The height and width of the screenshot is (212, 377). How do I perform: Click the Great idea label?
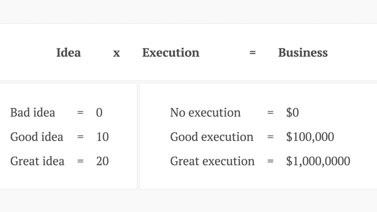(x=37, y=161)
